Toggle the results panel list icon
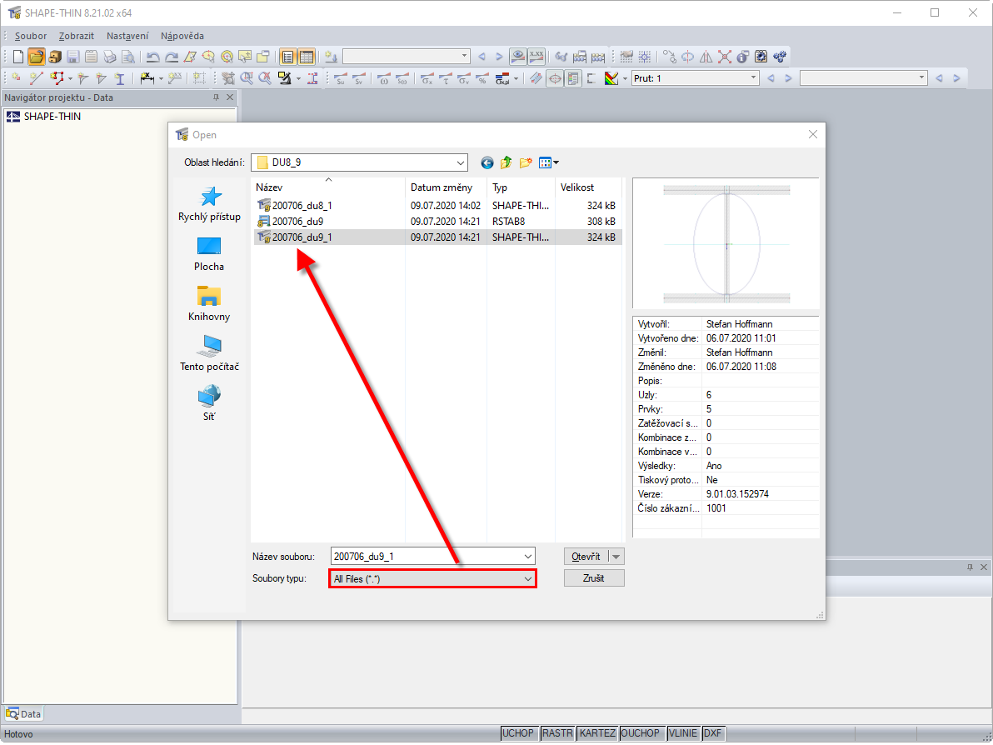 click(573, 78)
